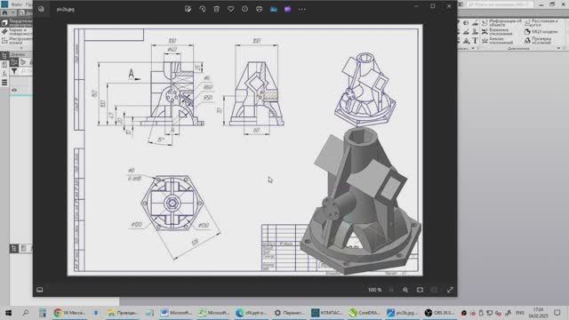Open the three-dots more options menu

tap(302, 9)
